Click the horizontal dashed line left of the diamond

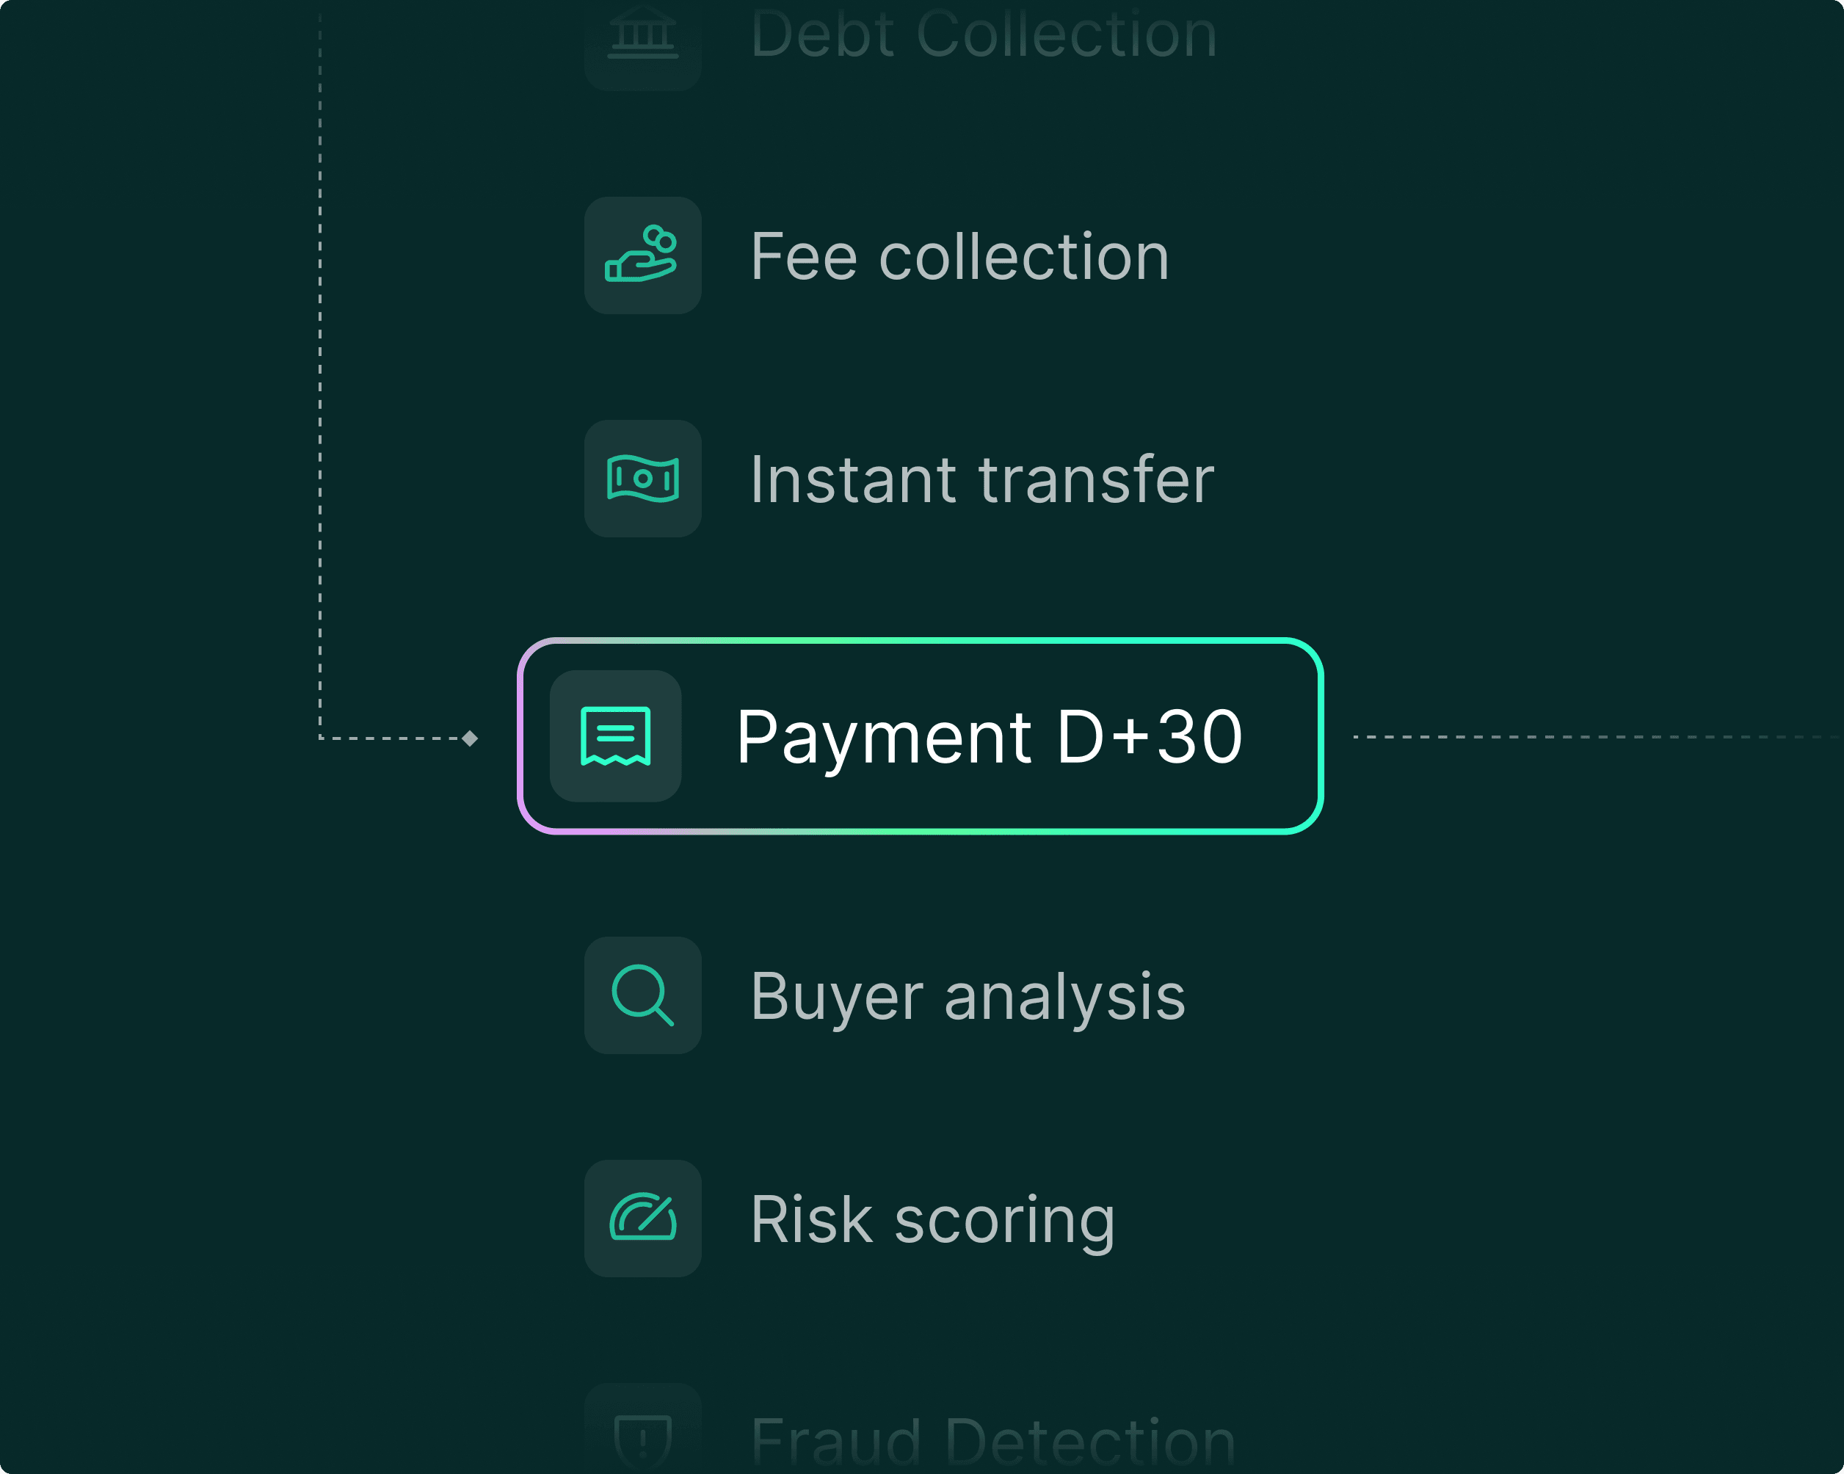[x=390, y=738]
